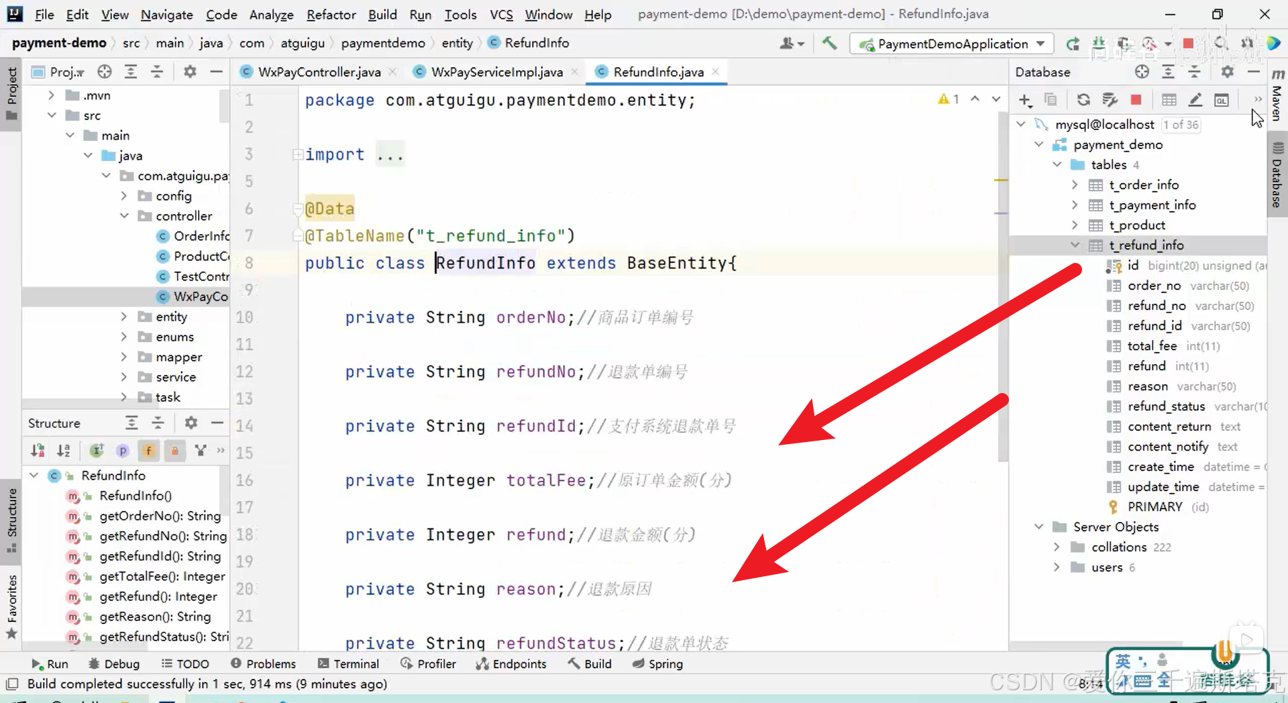1288x703 pixels.
Task: Click Database panel locate target icon
Action: click(1142, 72)
